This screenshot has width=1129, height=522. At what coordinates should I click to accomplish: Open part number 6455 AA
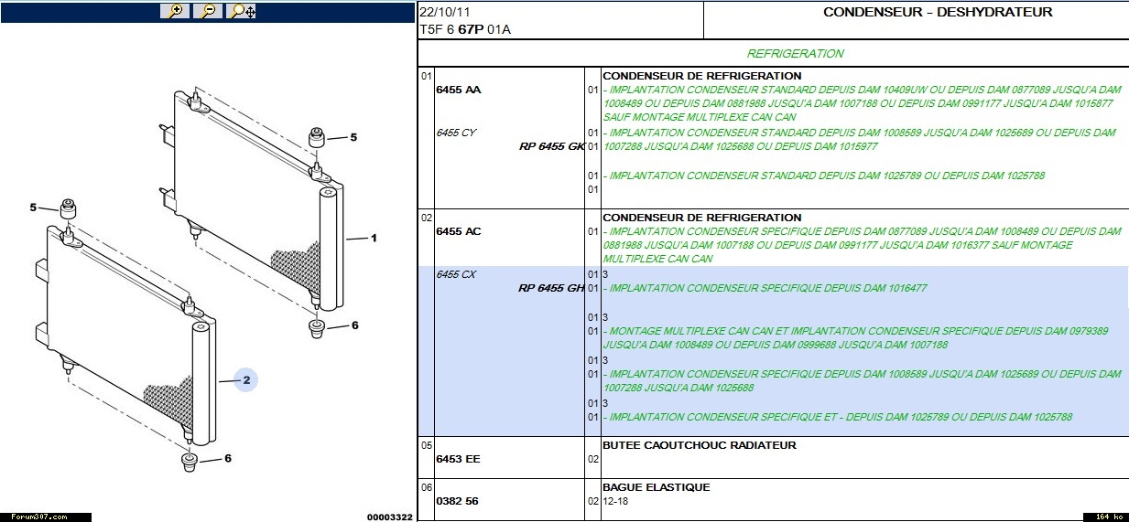pos(459,90)
